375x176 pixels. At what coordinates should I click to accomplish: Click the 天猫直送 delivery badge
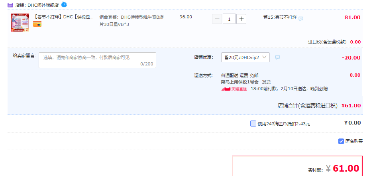coord(234,89)
